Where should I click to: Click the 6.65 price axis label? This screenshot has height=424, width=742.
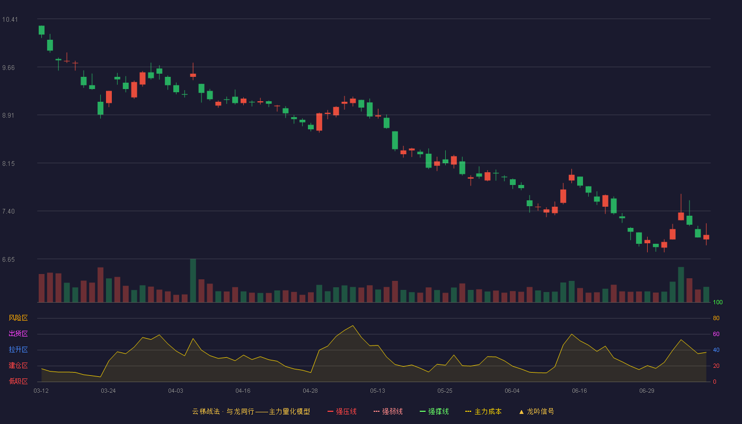pyautogui.click(x=10, y=260)
